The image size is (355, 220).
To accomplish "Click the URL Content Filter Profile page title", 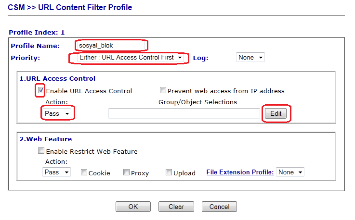I will pyautogui.click(x=70, y=7).
